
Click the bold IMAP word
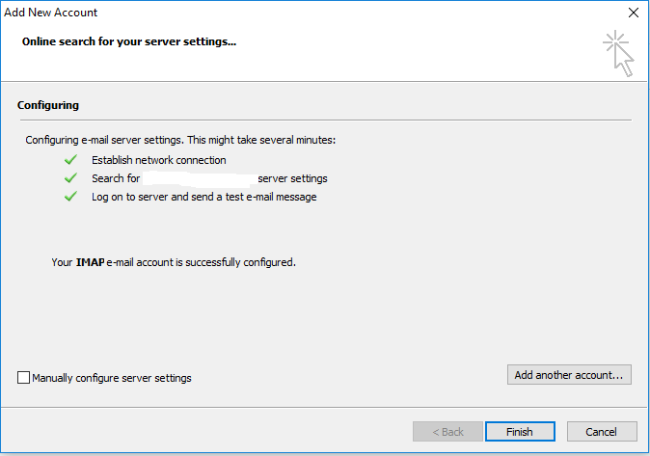(x=91, y=262)
